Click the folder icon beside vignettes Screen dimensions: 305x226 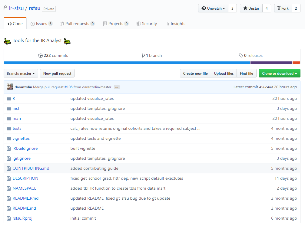point(9,138)
